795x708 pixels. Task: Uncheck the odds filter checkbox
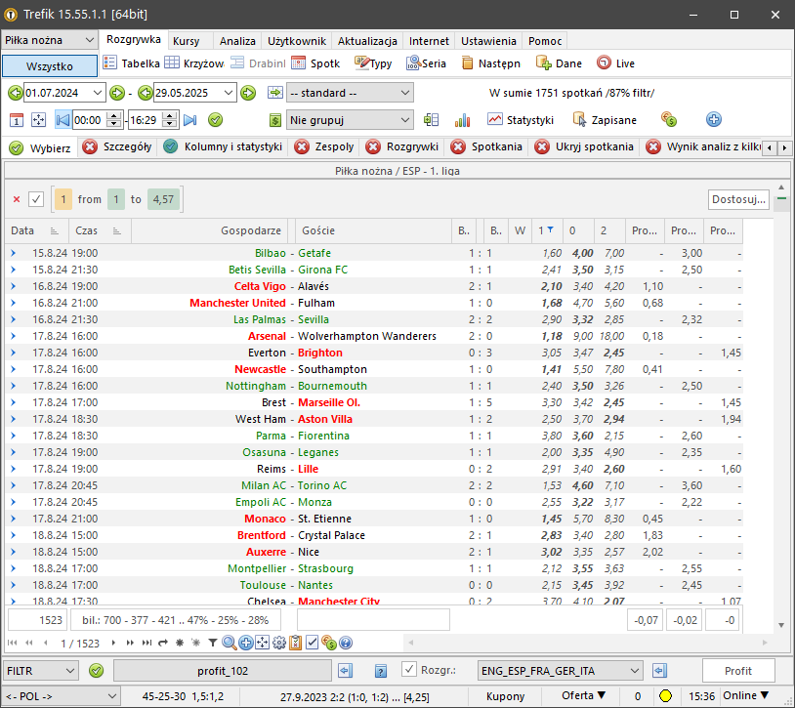click(36, 199)
